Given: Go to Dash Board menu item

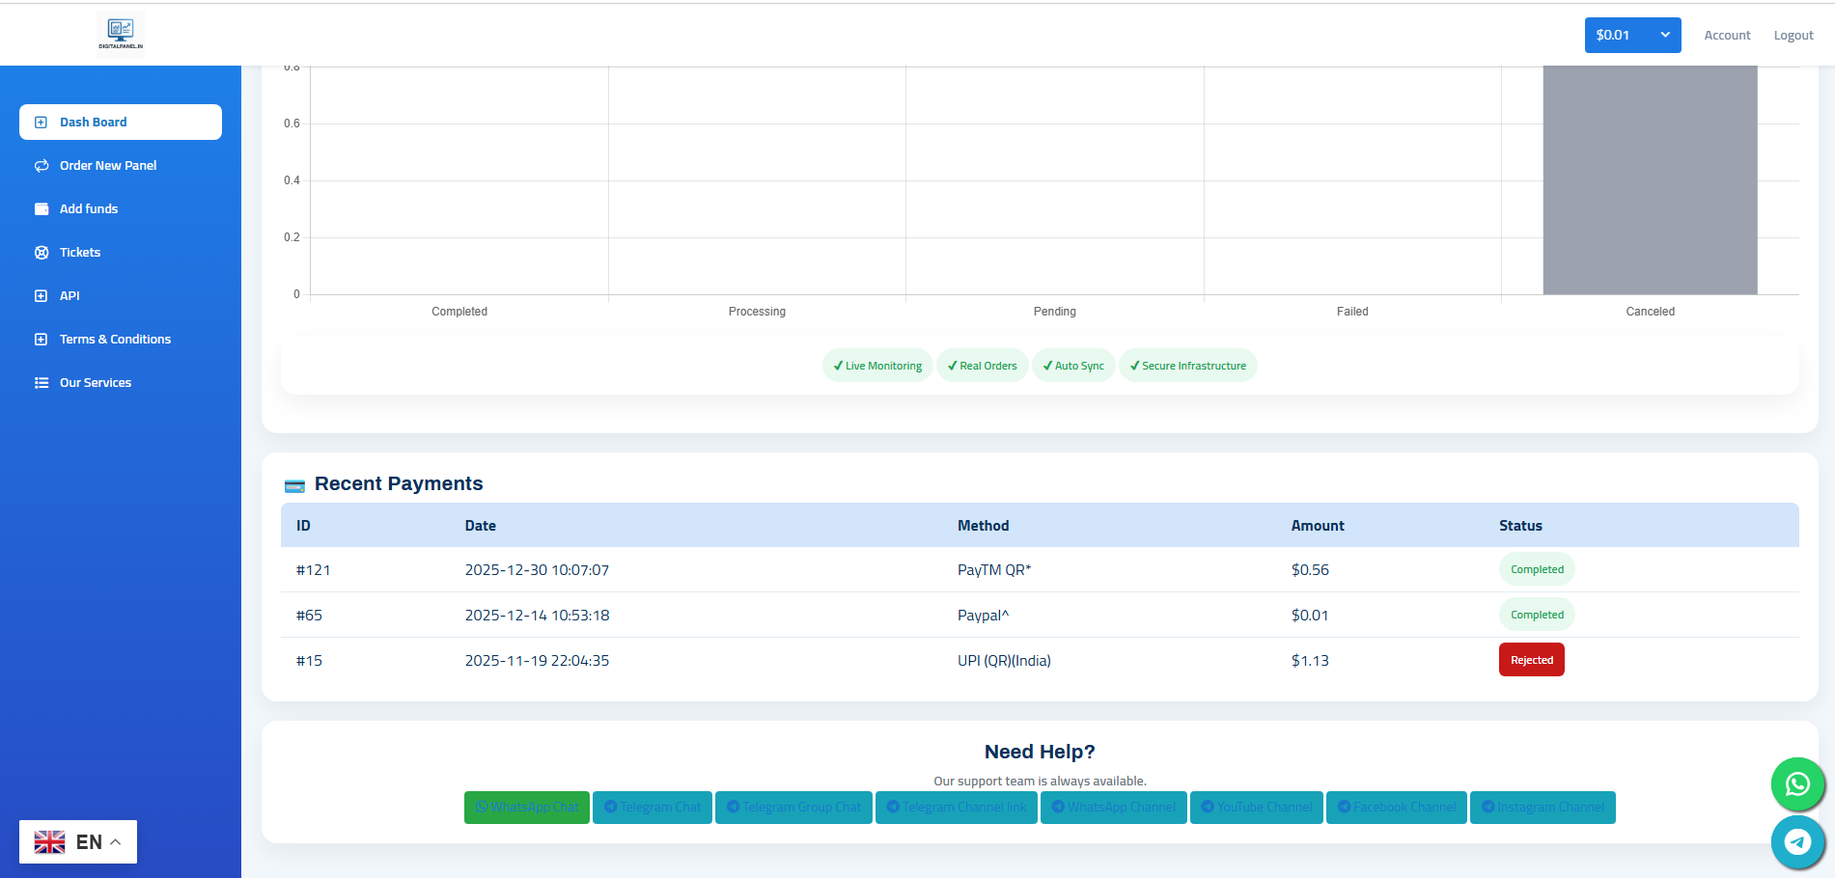Looking at the screenshot, I should coord(121,123).
